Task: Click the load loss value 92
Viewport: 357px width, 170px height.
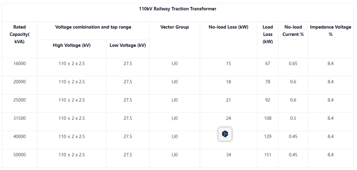Action: click(x=268, y=100)
